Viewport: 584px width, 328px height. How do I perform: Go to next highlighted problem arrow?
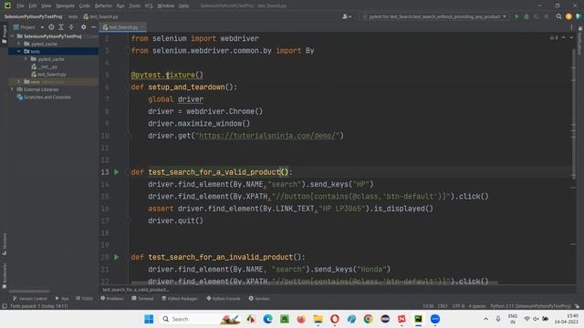tap(571, 38)
